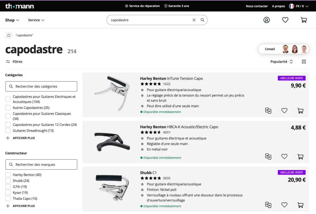316x214 pixels.
Task: Open the user account icon
Action: pyautogui.click(x=267, y=20)
